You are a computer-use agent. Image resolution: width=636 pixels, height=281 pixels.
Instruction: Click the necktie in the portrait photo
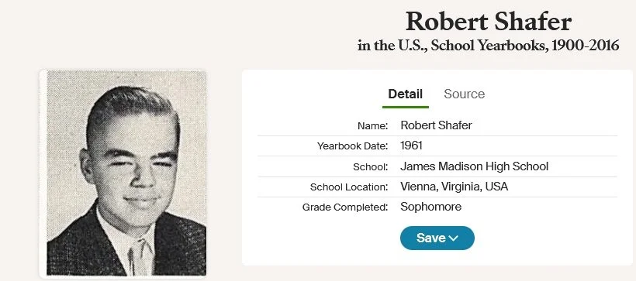tap(140, 258)
